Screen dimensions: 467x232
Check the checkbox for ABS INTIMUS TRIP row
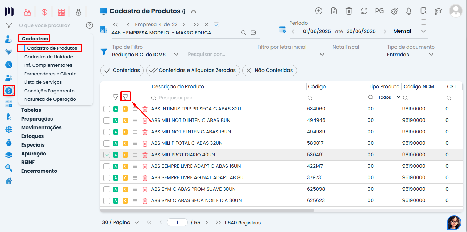[x=107, y=109]
